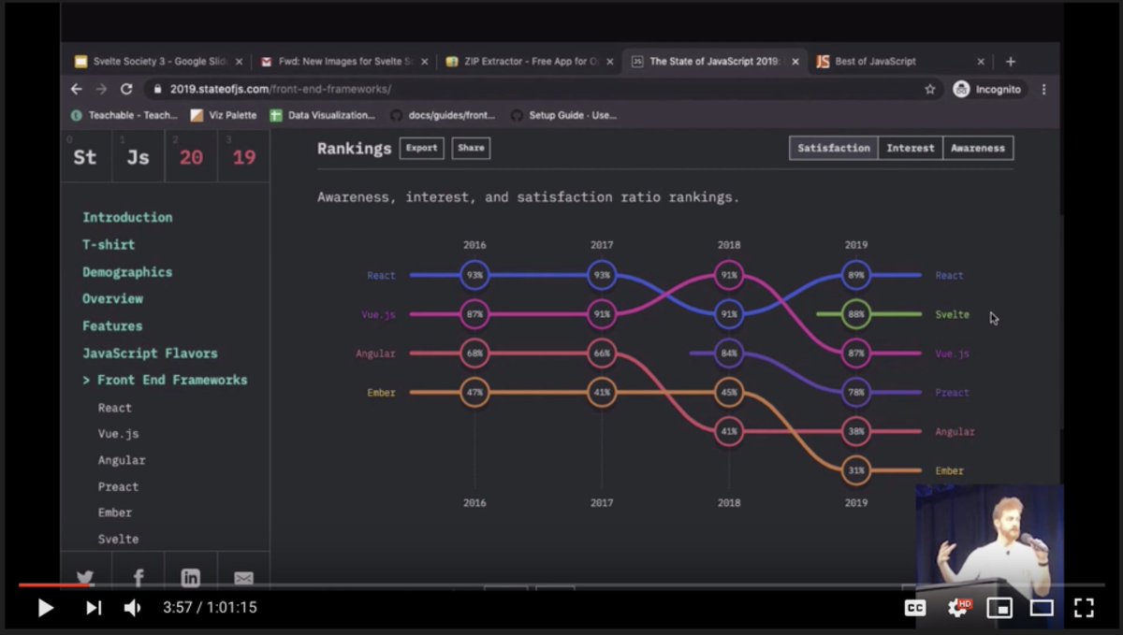Share via Facebook icon

(139, 577)
